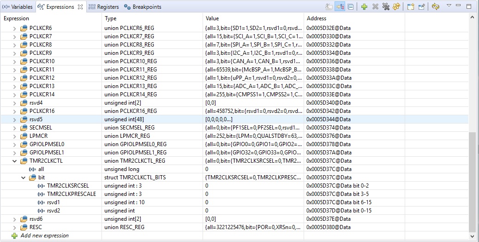Click the scrollbar down arrow
Image resolution: width=479 pixels, height=242 pixels.
[472, 236]
